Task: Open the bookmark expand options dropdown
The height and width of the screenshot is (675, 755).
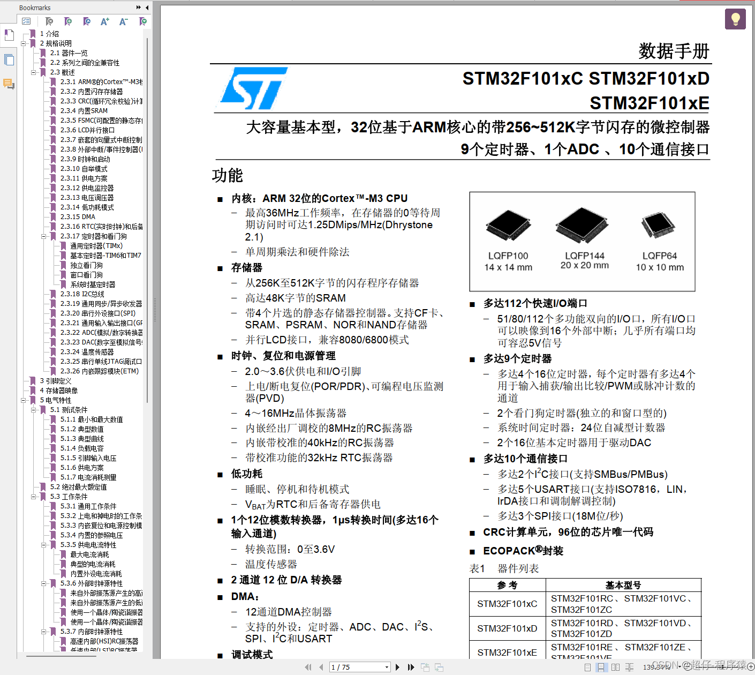Action: pos(142,21)
